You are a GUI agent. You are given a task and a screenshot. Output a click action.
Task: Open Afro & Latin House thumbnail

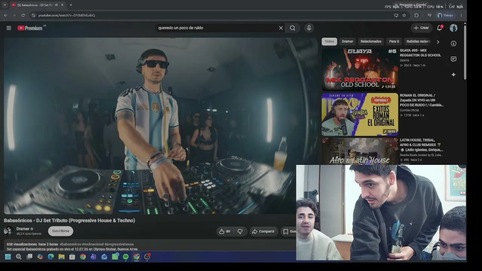360,151
